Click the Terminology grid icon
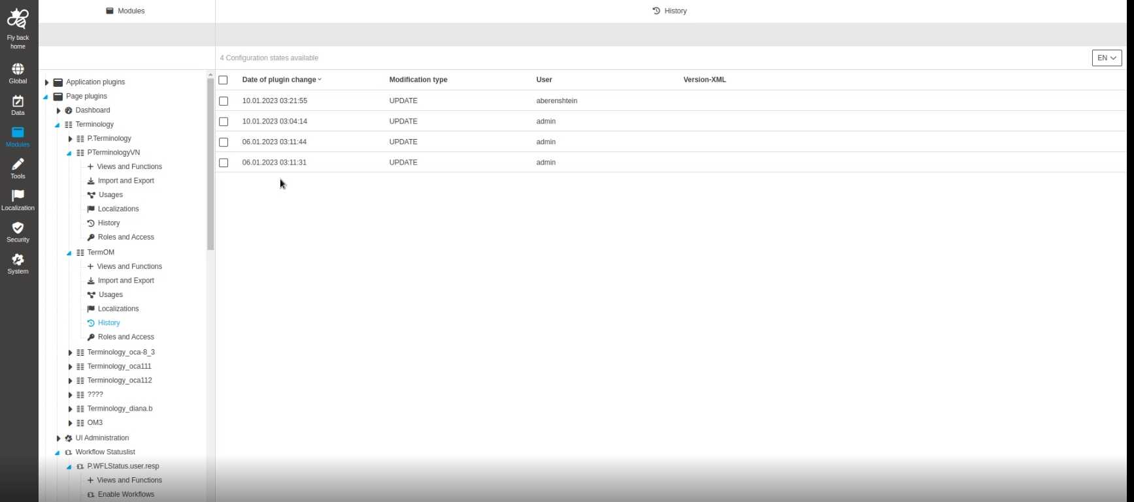The width and height of the screenshot is (1134, 502). pyautogui.click(x=69, y=125)
